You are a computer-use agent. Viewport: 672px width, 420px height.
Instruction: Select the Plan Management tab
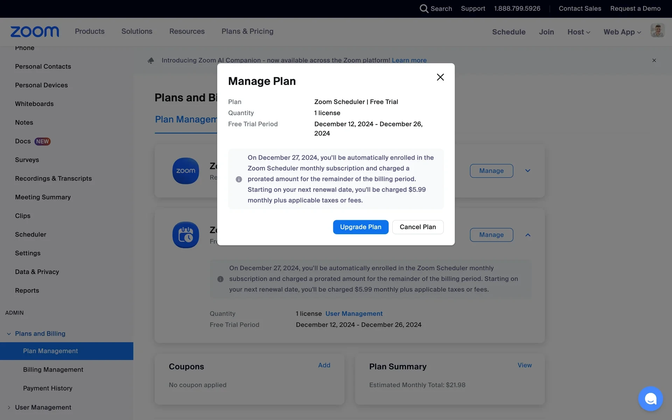[x=186, y=119]
